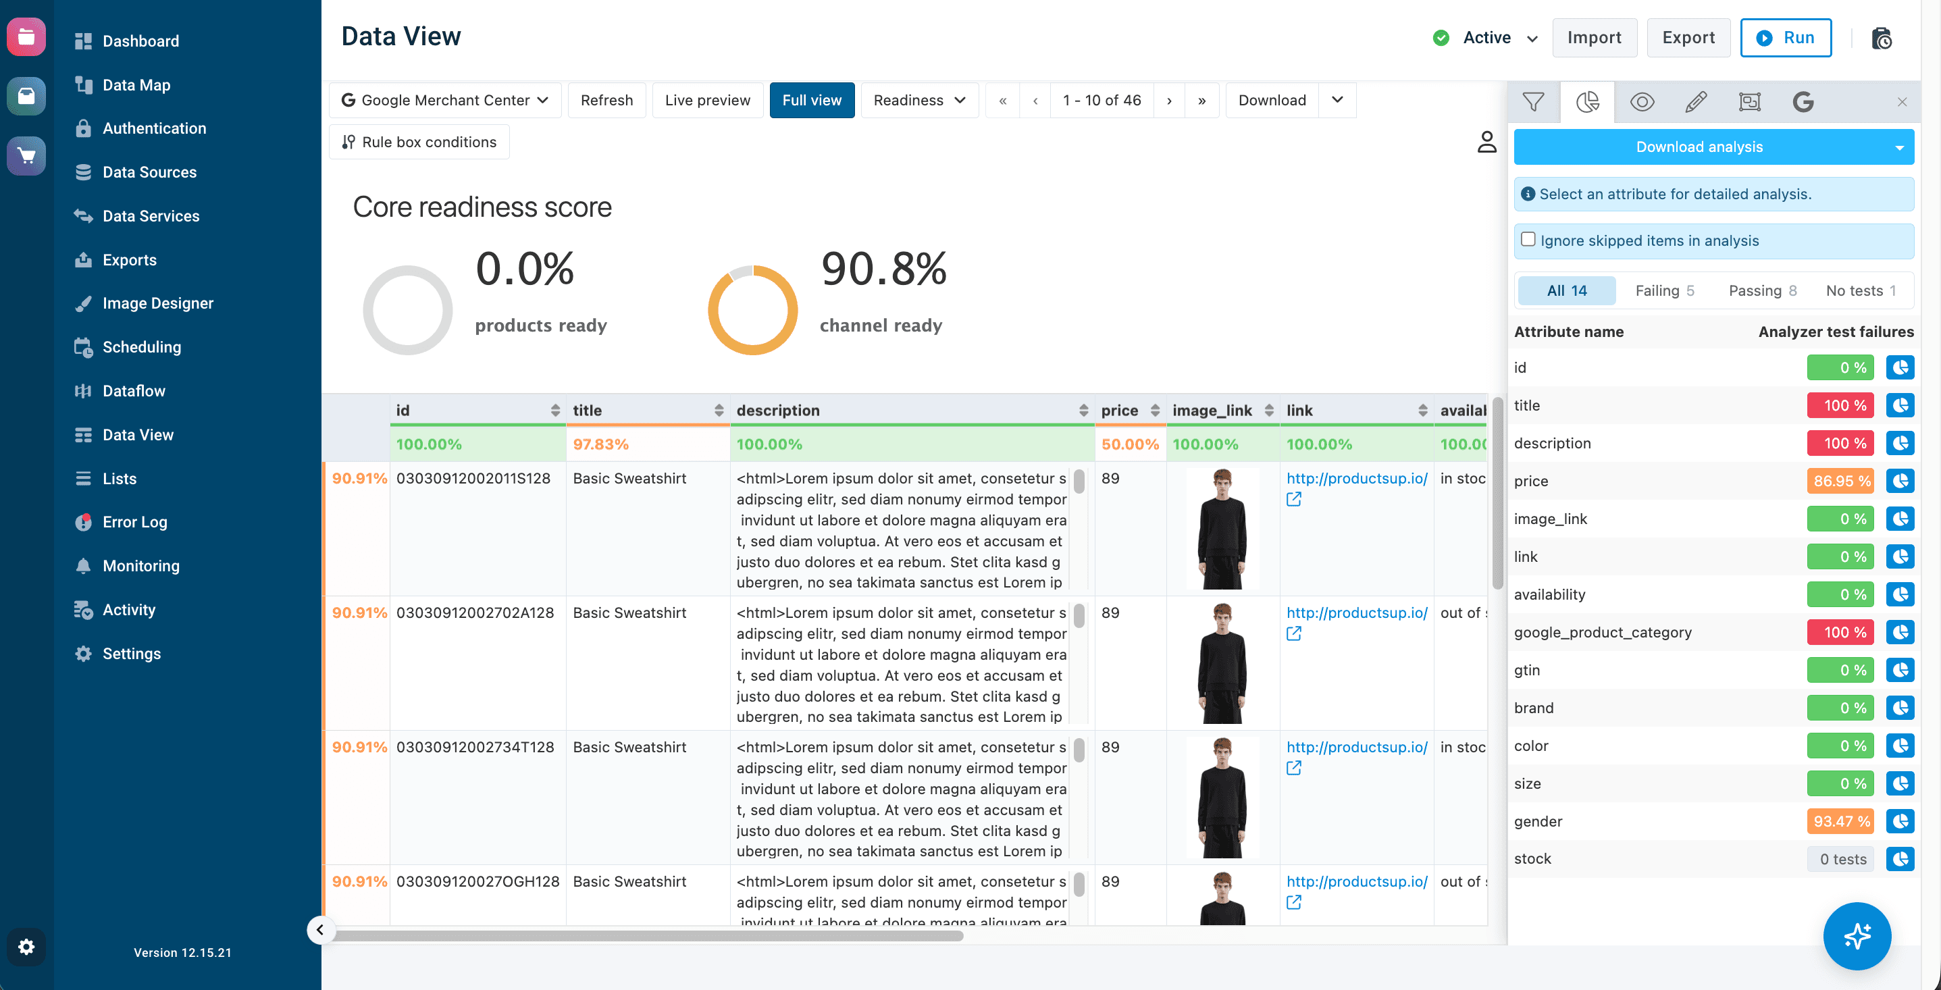Open external link icon in first product row
Viewport: 1941px width, 990px height.
[x=1294, y=500]
